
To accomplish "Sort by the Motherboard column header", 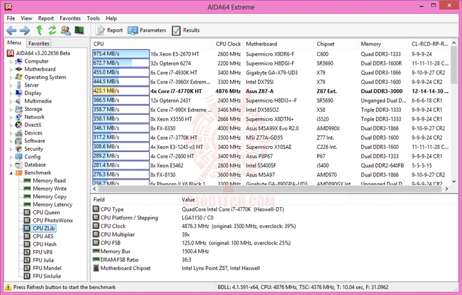I will pyautogui.click(x=278, y=44).
